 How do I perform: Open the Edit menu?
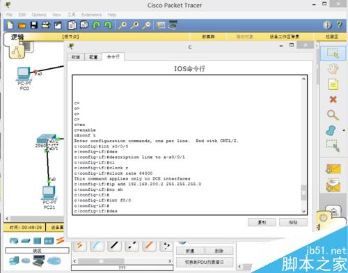pos(22,15)
